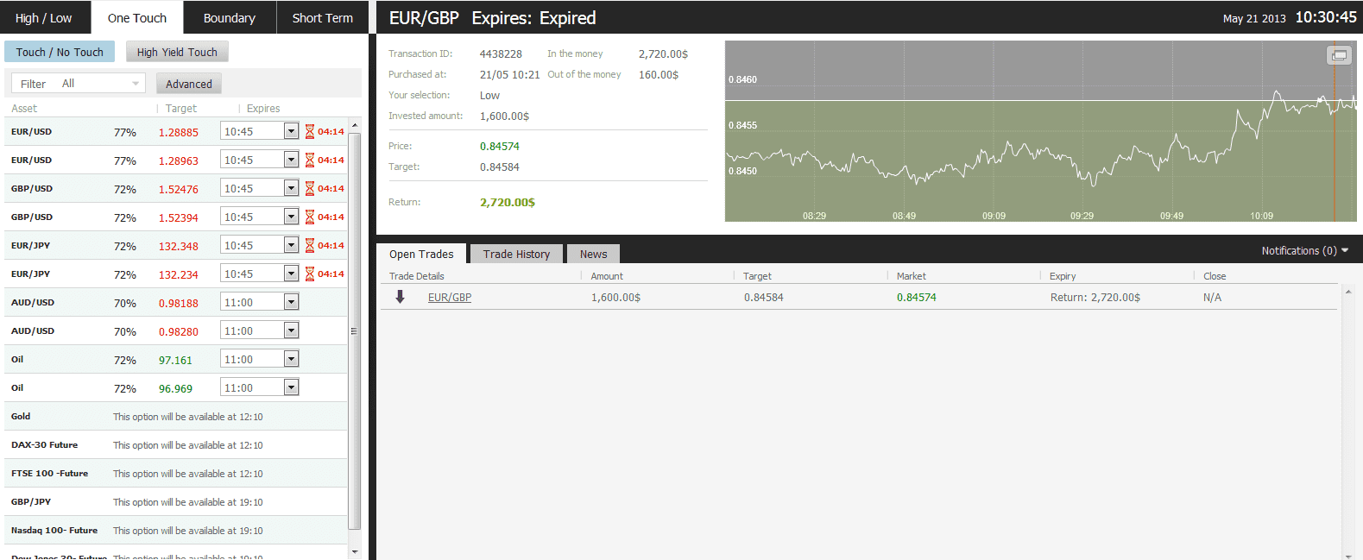The image size is (1363, 560).
Task: Choose the Touch / No Touch option
Action: (60, 52)
